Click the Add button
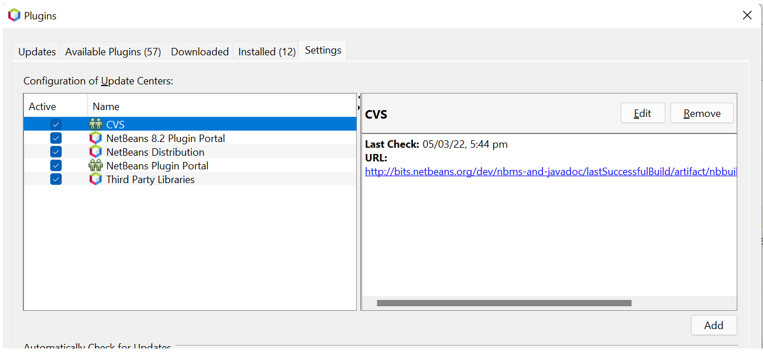Viewport: 763px width, 353px height. click(x=714, y=325)
